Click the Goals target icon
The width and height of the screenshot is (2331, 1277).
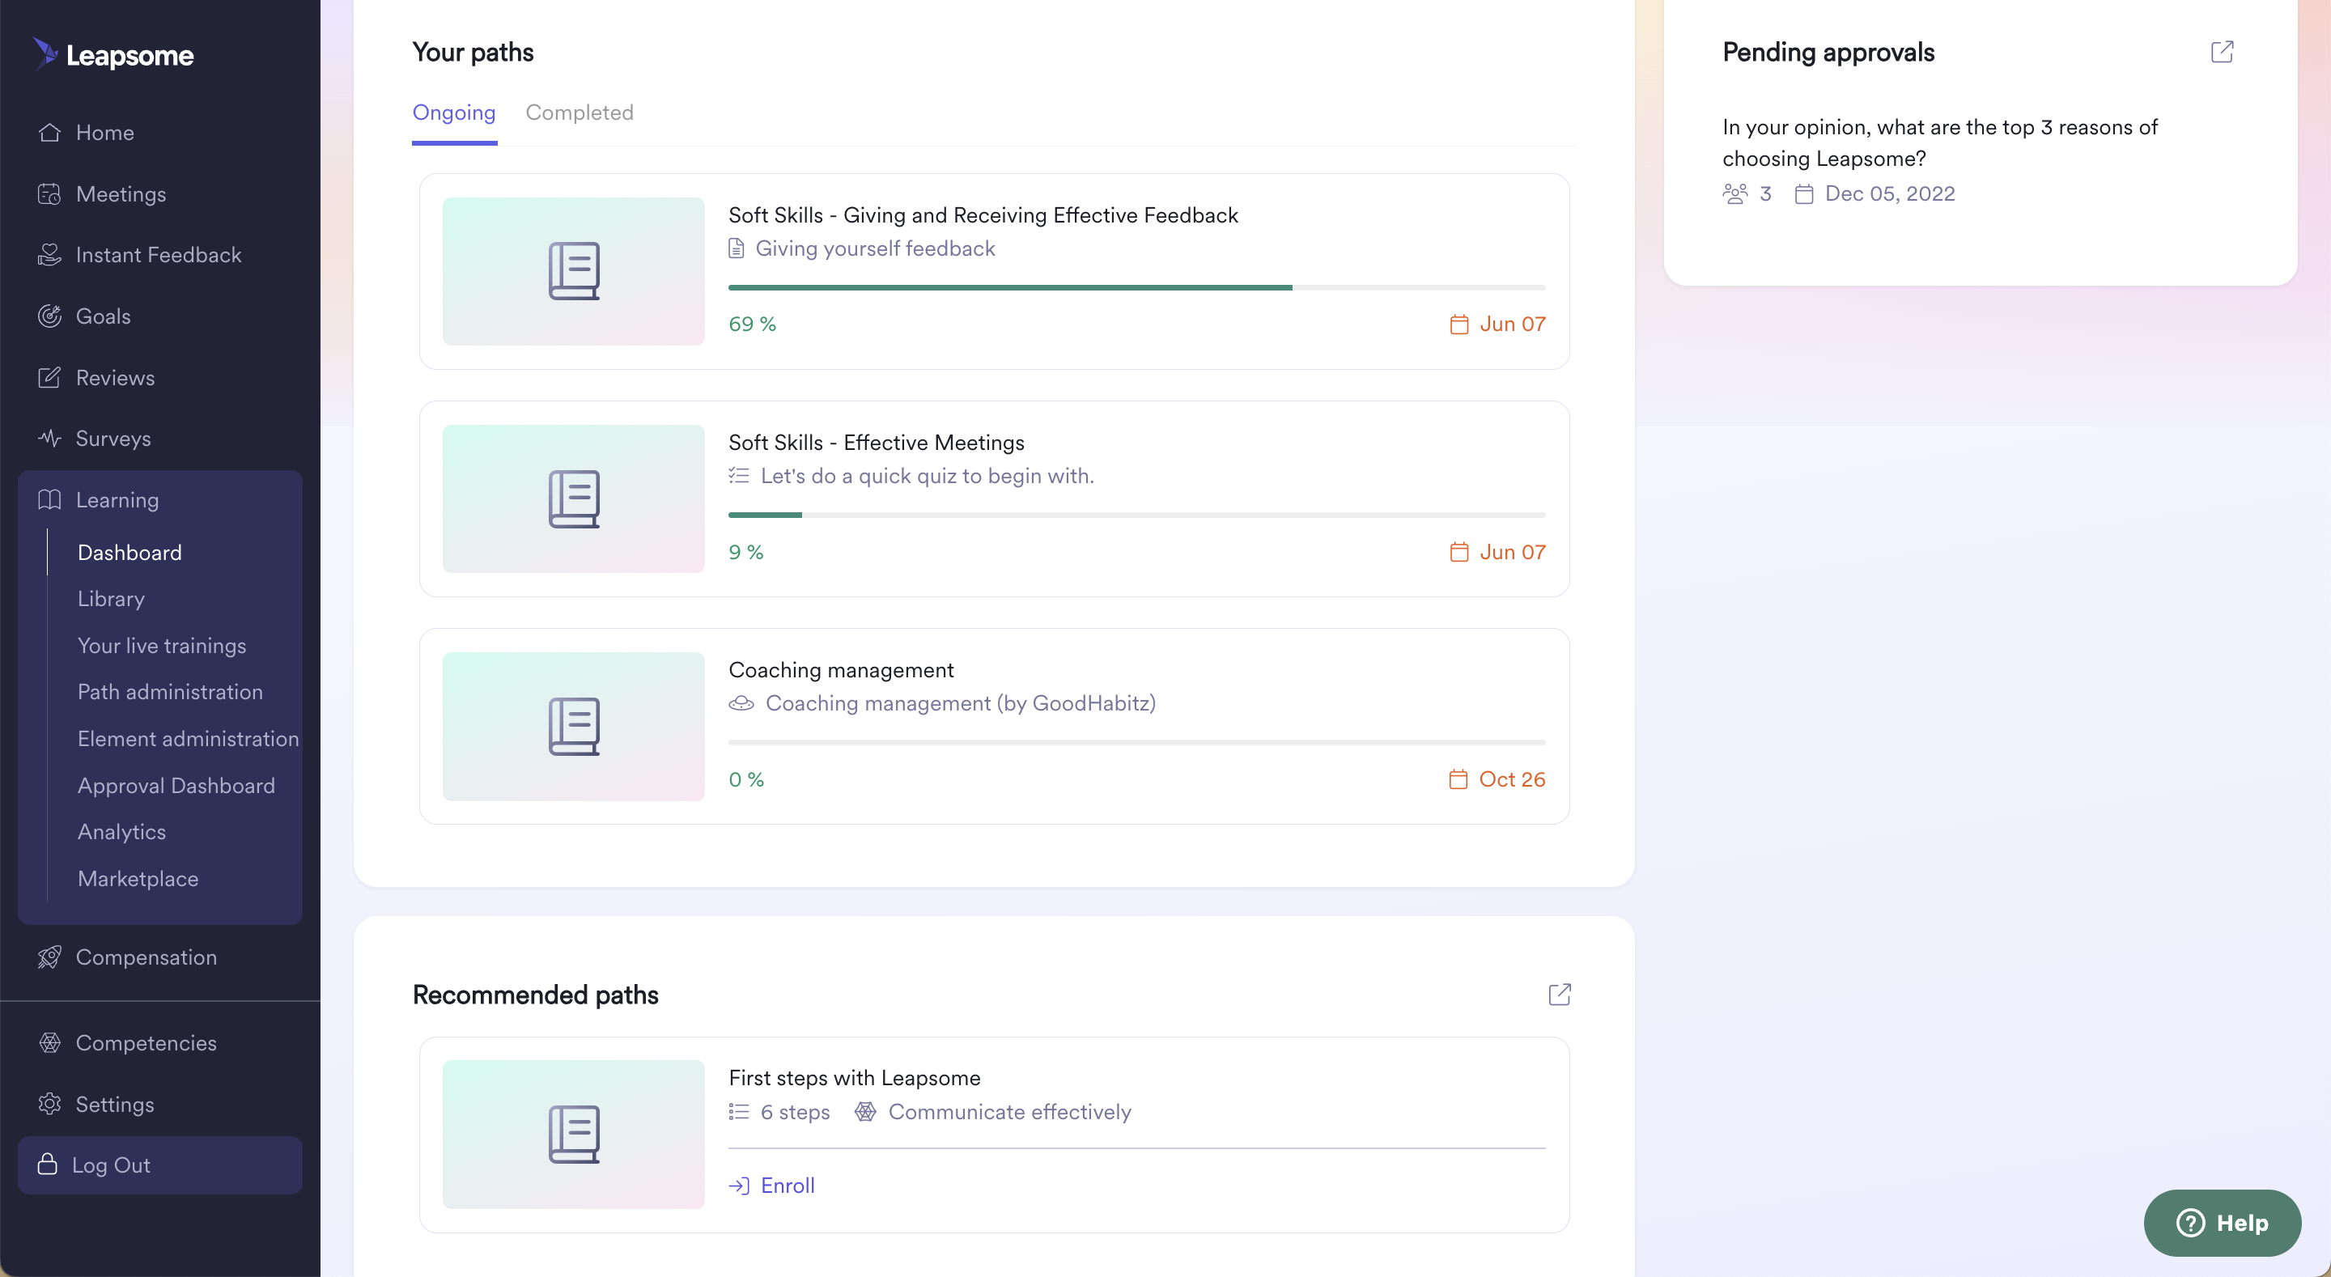[49, 316]
